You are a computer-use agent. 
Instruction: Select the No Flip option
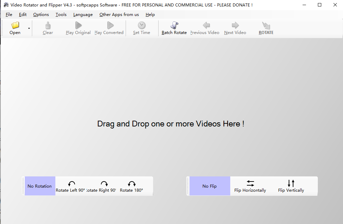point(210,186)
